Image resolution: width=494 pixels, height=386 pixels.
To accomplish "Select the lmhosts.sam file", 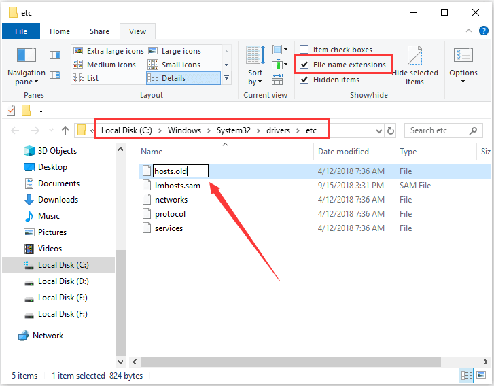I will point(177,186).
